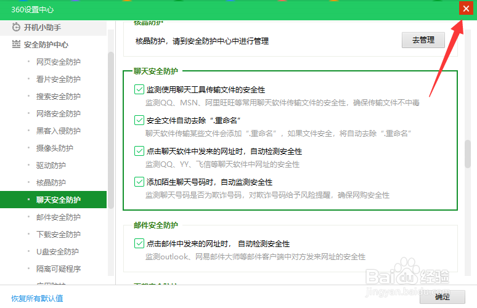Open 邮件安全防护 sidebar item
The image size is (477, 308).
coord(59,217)
